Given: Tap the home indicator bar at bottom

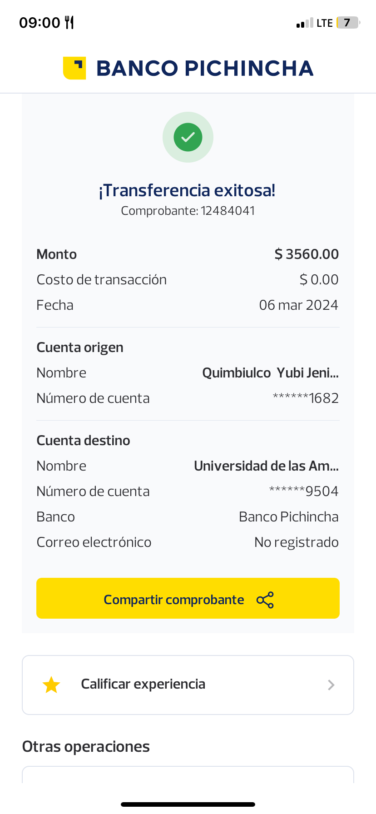Looking at the screenshot, I should tap(188, 804).
